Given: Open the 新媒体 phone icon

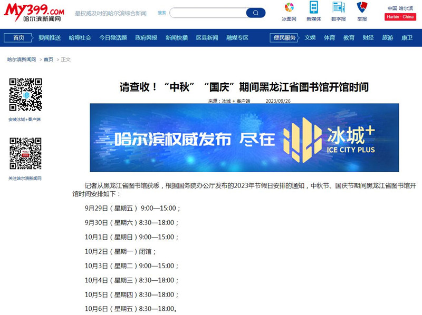Looking at the screenshot, I should 313,7.
